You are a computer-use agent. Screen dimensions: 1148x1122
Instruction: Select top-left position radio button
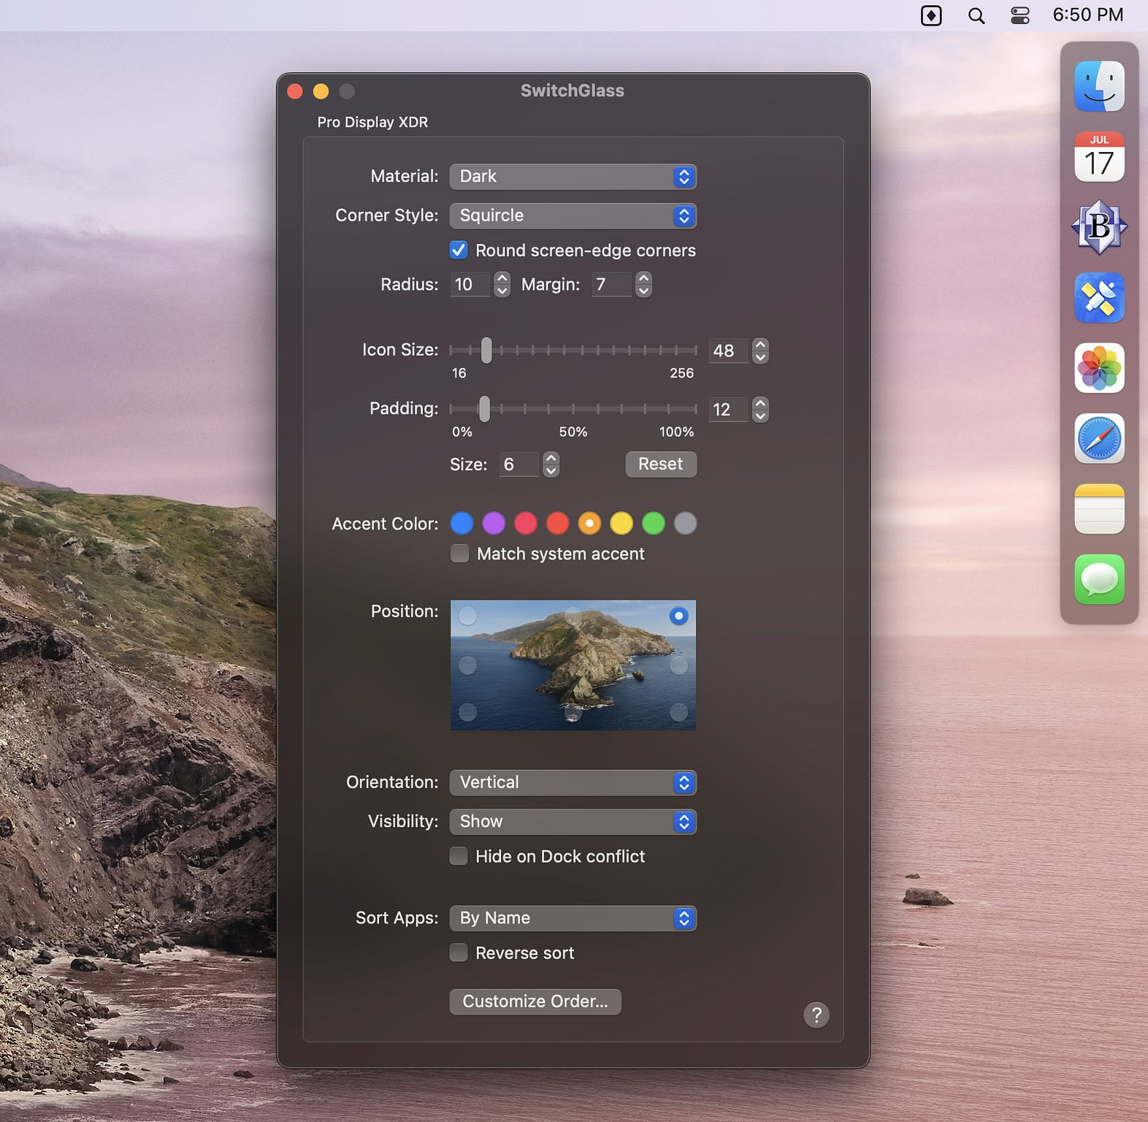(467, 616)
